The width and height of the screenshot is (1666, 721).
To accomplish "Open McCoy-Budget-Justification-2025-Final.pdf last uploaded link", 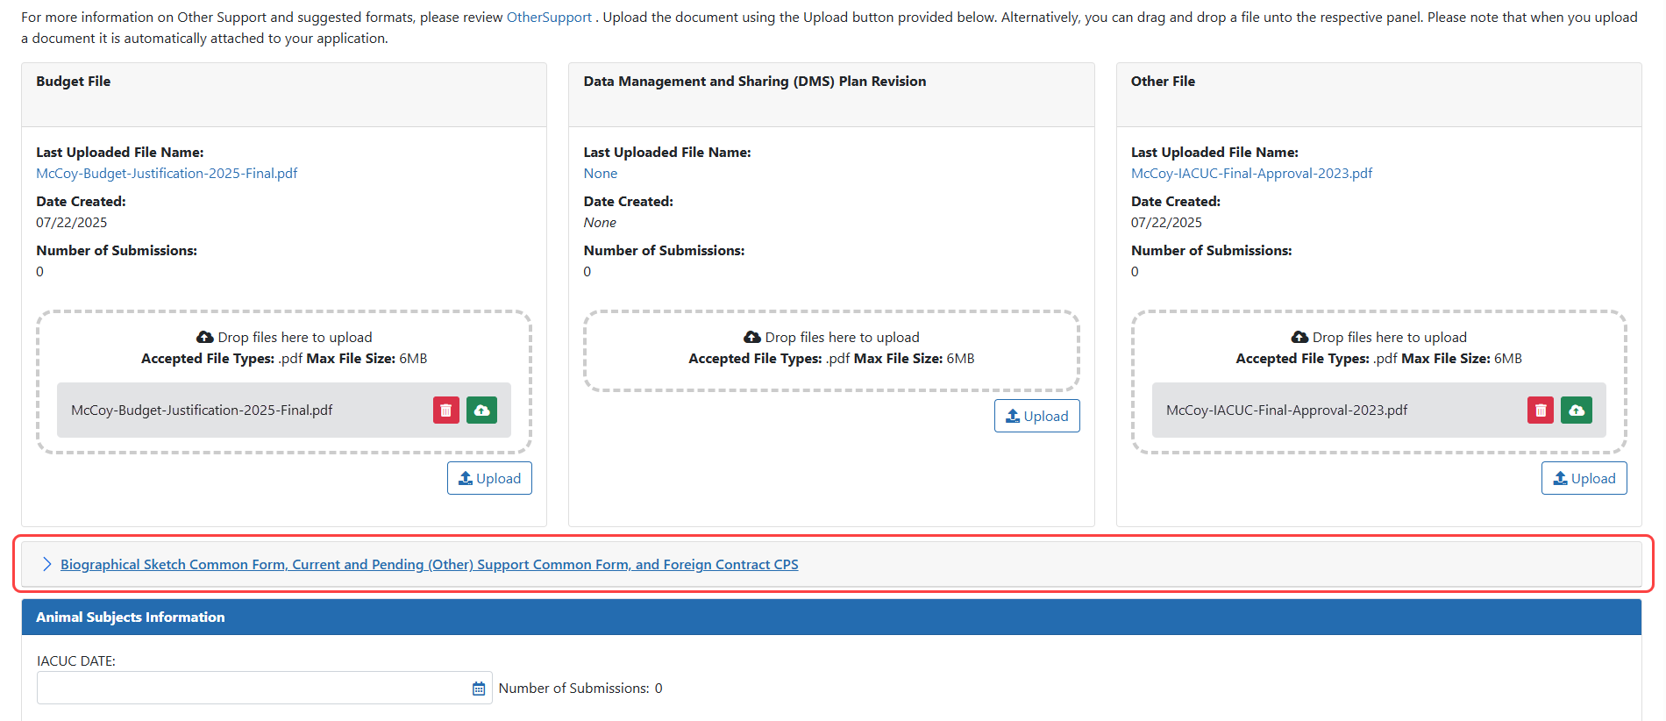I will (x=167, y=174).
